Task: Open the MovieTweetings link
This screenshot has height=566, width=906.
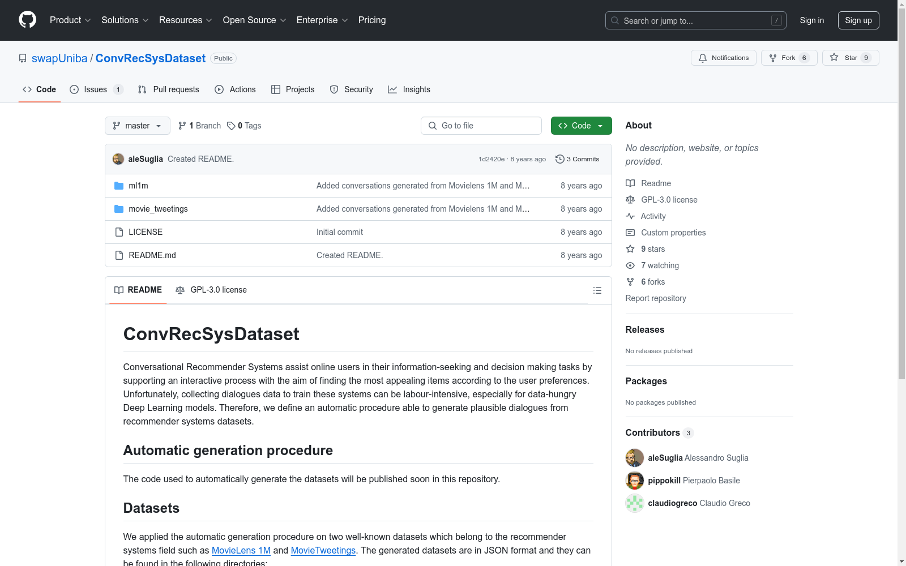Action: 323,550
